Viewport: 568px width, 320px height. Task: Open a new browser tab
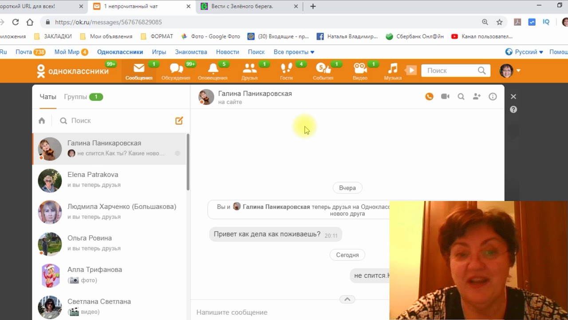click(313, 6)
